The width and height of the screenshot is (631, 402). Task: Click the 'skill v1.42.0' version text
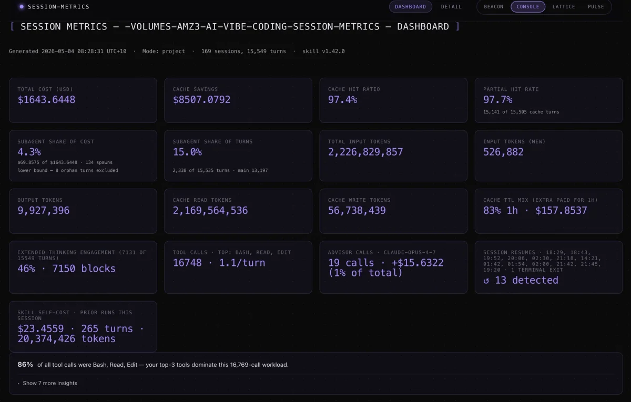click(323, 51)
